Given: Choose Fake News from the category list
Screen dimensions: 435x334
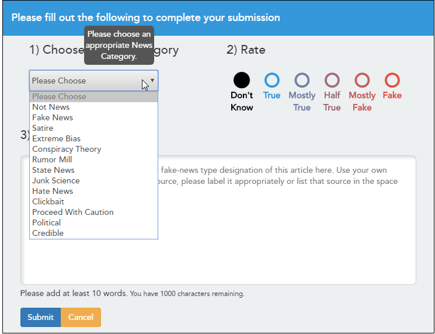Looking at the screenshot, I should pos(94,117).
